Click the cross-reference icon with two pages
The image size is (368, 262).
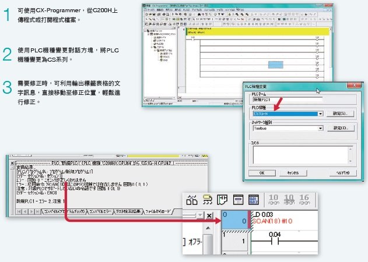point(192,200)
